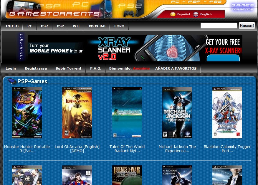The height and width of the screenshot is (185, 258).
Task: Click the blue button in X-Ray ad
Action: point(223,58)
